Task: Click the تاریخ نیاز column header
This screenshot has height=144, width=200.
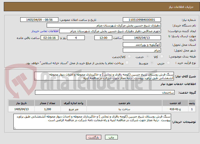Action: coord(21,103)
